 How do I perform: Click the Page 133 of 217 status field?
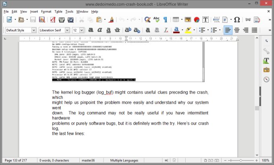(x=16, y=160)
